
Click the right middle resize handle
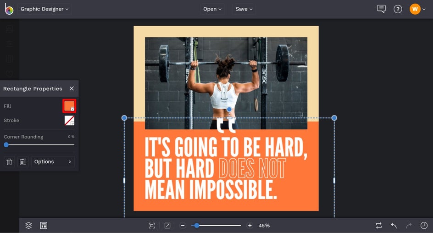pyautogui.click(x=334, y=181)
